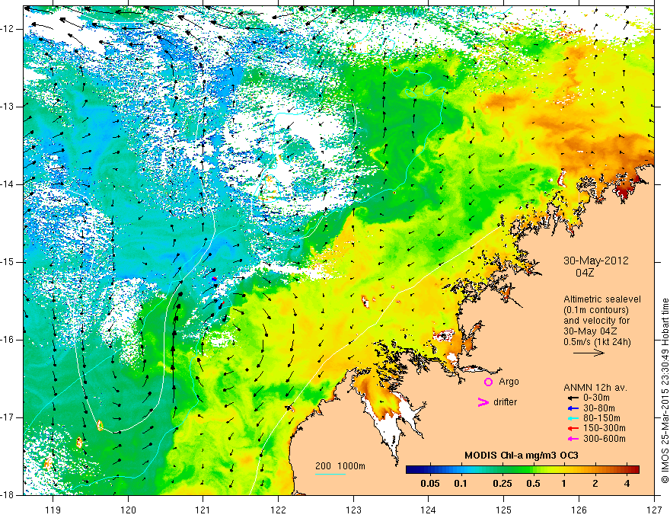Screen dimensions: 670x518
Task: Click the "MODIS Chl-a mg/m3 OC3" title
Action: pyautogui.click(x=522, y=456)
